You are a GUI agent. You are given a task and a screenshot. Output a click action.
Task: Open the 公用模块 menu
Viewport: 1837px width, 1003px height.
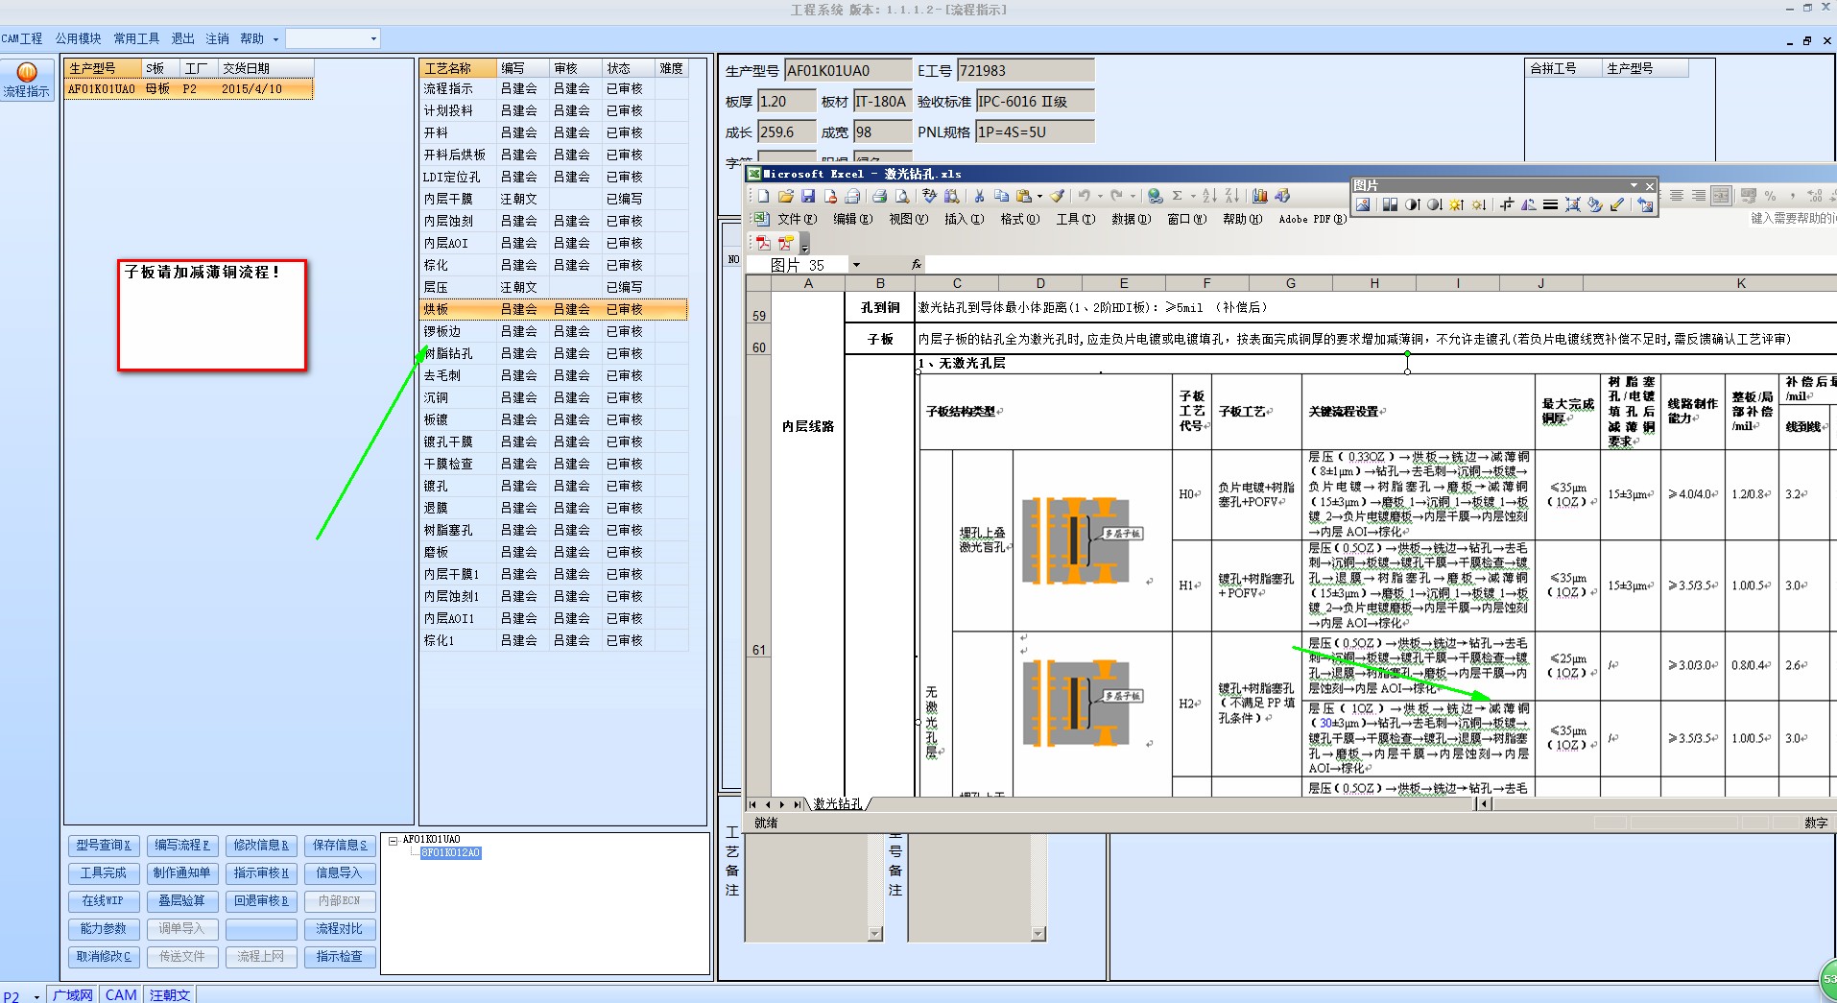click(x=78, y=38)
